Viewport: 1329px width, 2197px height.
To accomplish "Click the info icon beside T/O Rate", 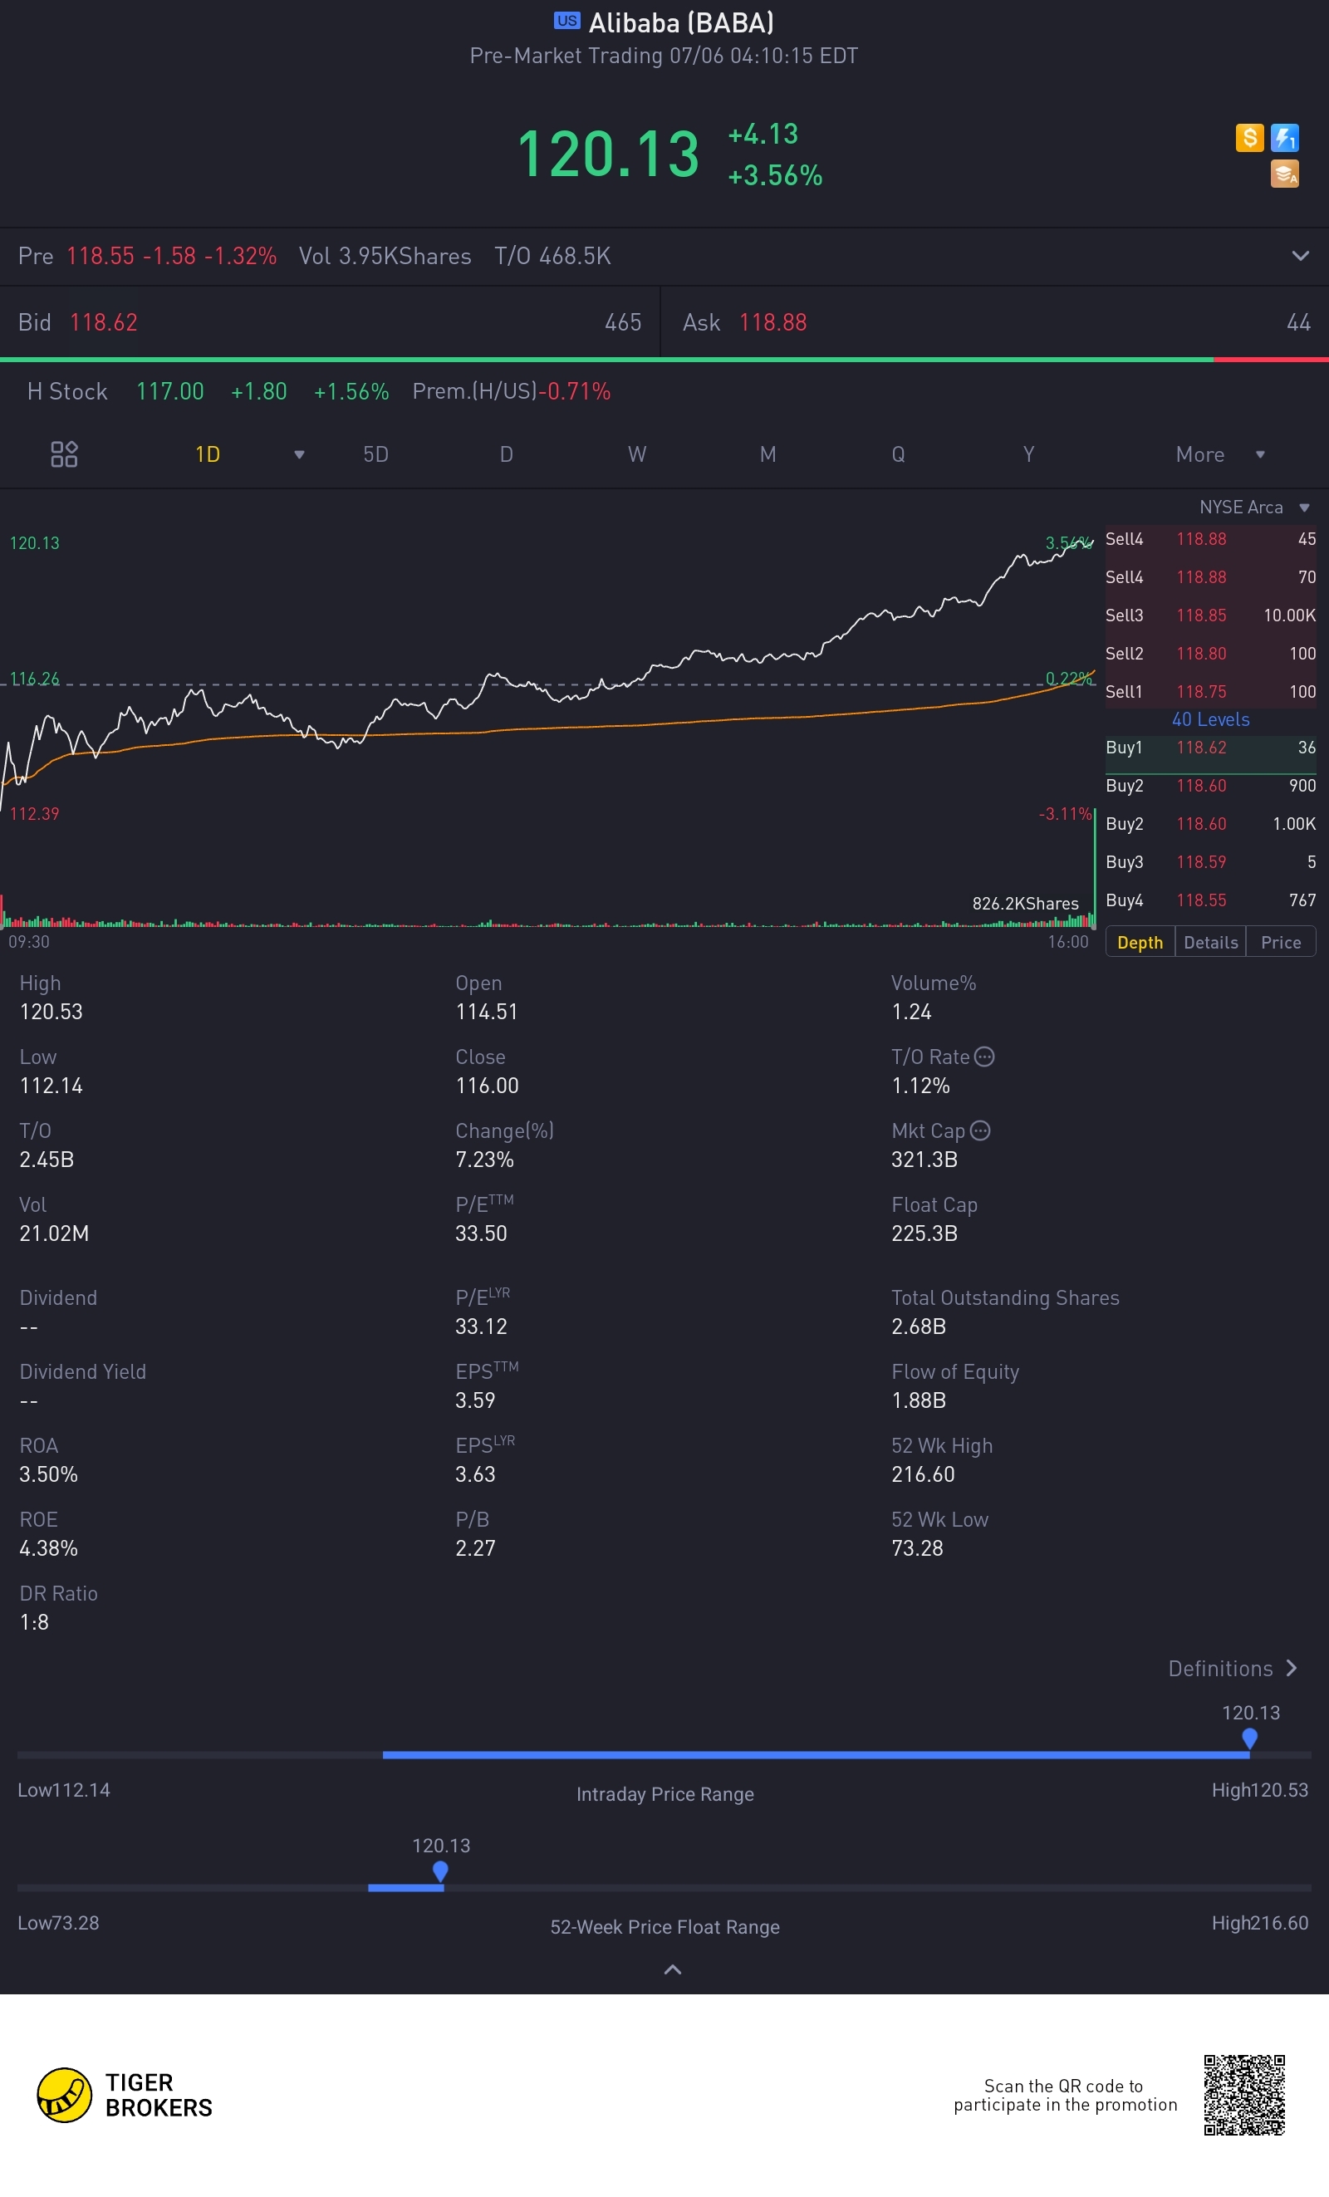I will coord(984,1057).
